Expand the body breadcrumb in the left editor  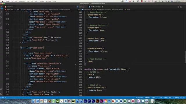tap(23, 10)
